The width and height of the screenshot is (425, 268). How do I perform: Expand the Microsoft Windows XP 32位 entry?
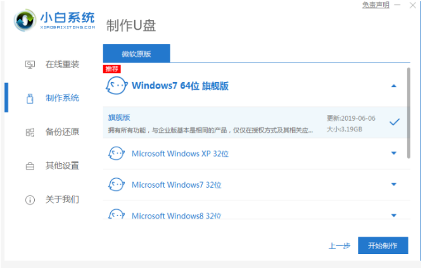(393, 153)
